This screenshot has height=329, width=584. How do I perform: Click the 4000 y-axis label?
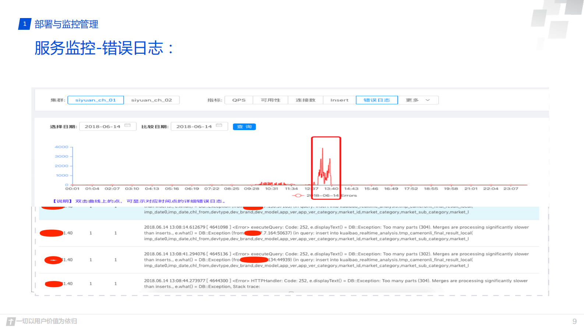(x=61, y=147)
